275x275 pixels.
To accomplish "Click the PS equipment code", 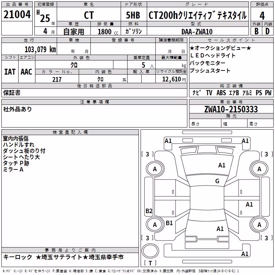I will click(259, 92).
